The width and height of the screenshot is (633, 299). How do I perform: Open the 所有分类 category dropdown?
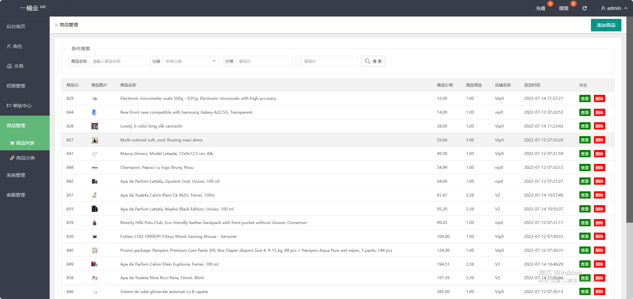pyautogui.click(x=190, y=61)
